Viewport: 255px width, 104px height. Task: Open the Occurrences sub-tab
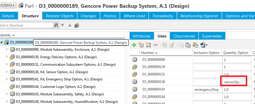[184, 36]
